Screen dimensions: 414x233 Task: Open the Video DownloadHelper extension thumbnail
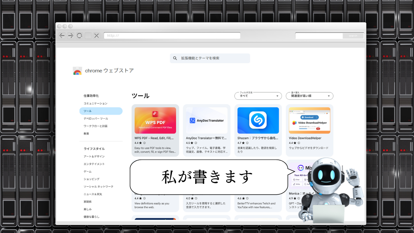click(309, 120)
